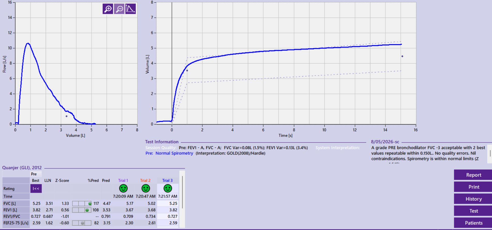Click the results table vertical scrollbar

(183, 192)
